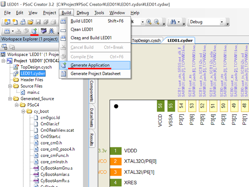249x187 pixels.
Task: Select Cm0Iar.icf file
Action: click(x=50, y=124)
